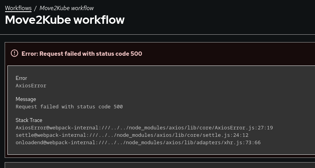The height and width of the screenshot is (168, 315).
Task: Click the Stack Trace label
Action: (x=29, y=120)
